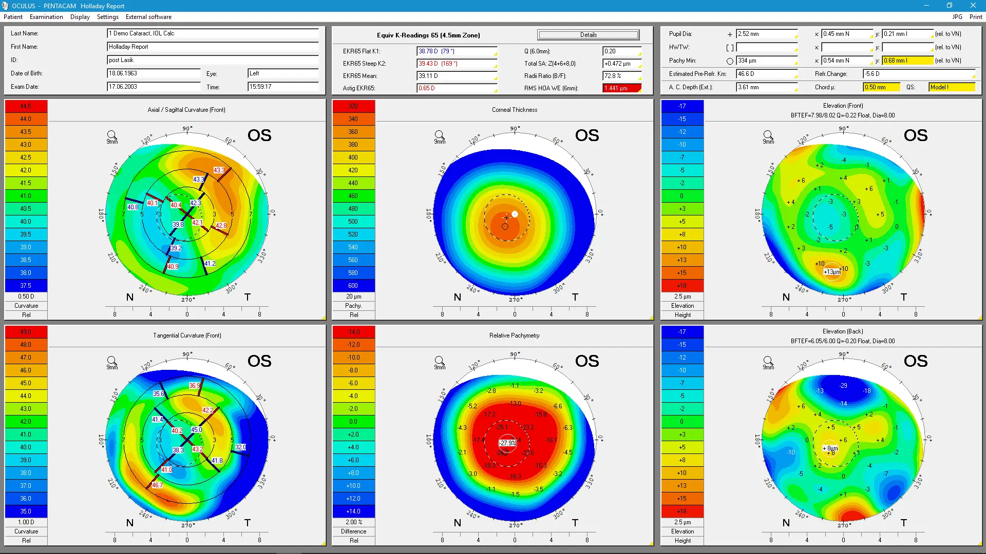Click yellow corner marker of Elevation (Front) panel
The height and width of the screenshot is (554, 986).
point(980,318)
